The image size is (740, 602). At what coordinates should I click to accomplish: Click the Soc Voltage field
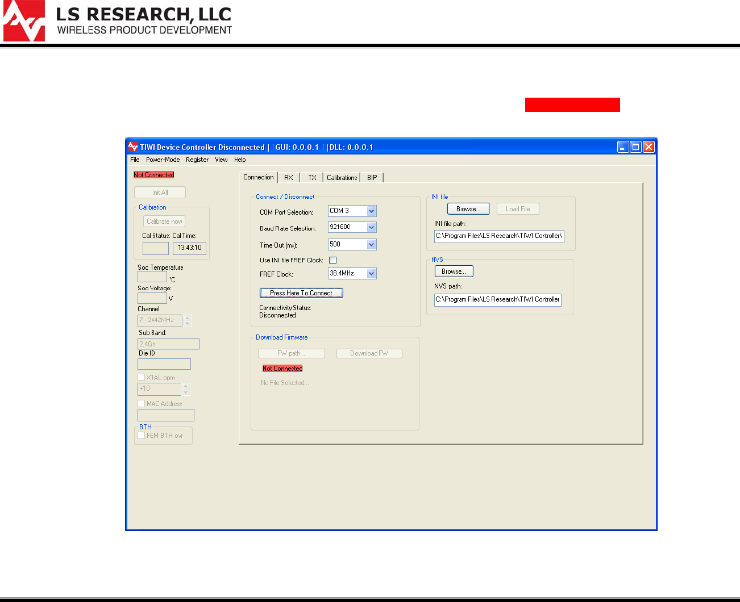(152, 298)
